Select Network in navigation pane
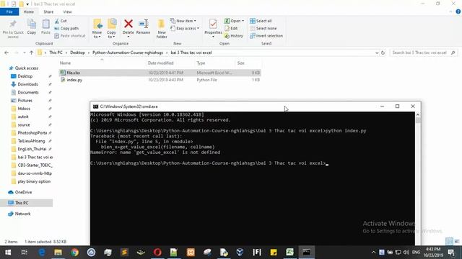The image size is (462, 259). point(22,214)
